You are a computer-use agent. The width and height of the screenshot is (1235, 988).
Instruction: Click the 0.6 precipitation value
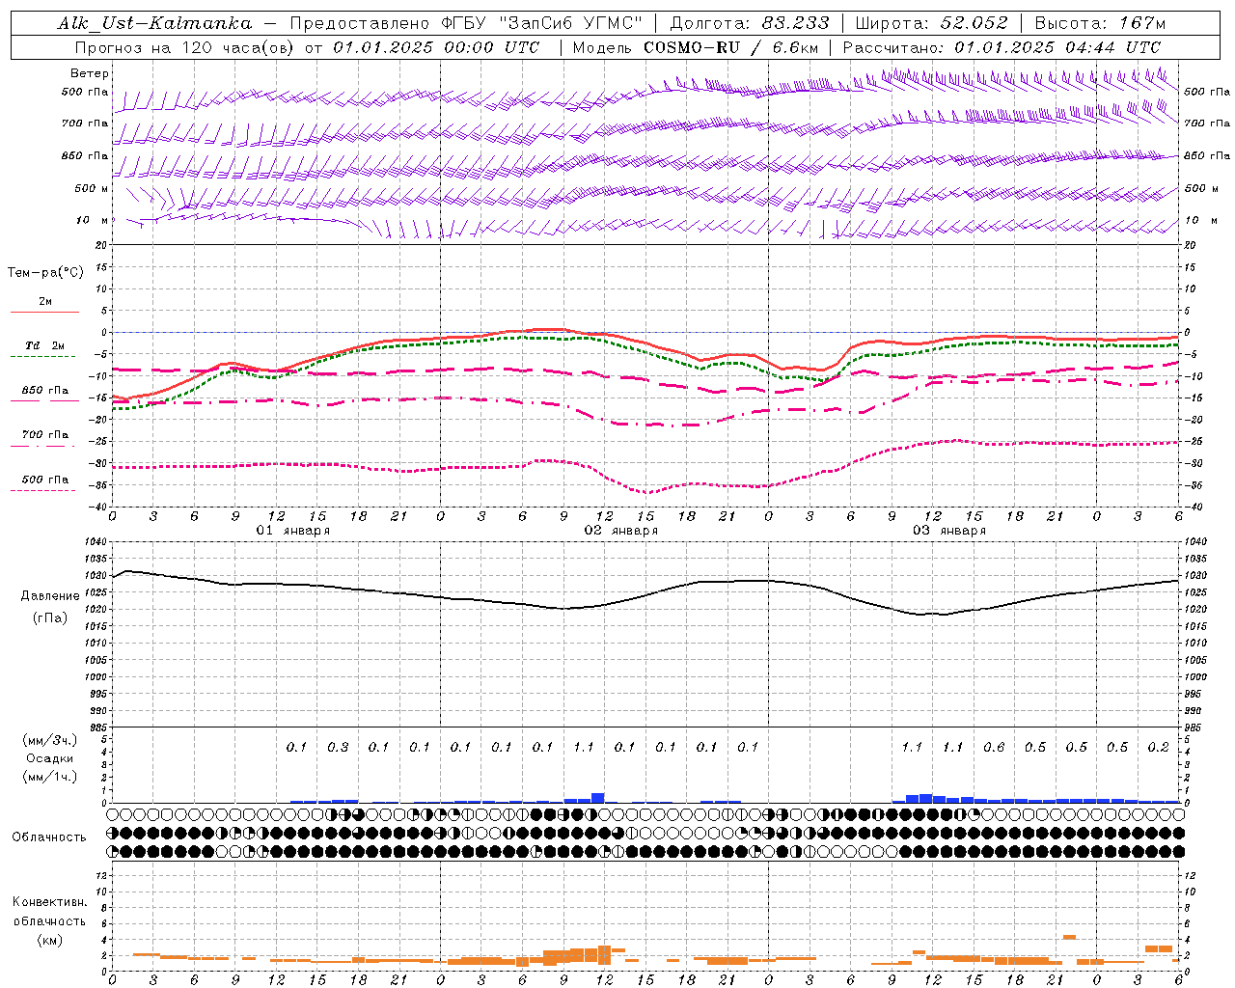point(994,747)
